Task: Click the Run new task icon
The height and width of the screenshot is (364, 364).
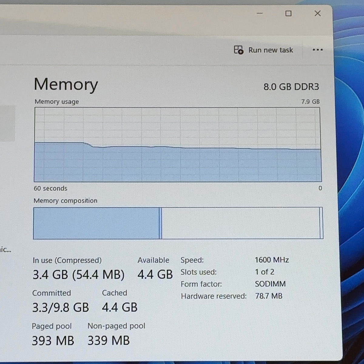Action: pos(238,50)
